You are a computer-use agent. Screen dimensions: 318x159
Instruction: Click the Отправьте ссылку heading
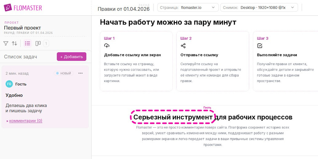[199, 55]
